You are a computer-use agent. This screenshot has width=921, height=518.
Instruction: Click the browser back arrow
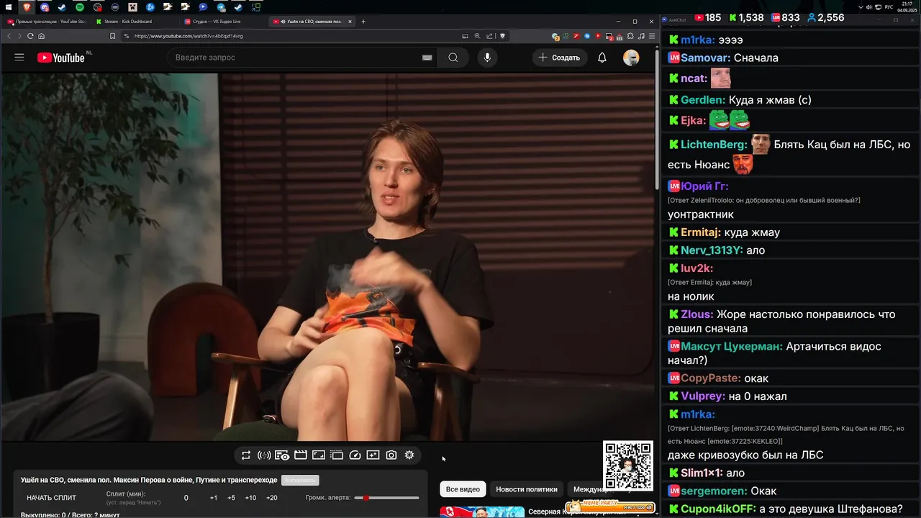9,36
